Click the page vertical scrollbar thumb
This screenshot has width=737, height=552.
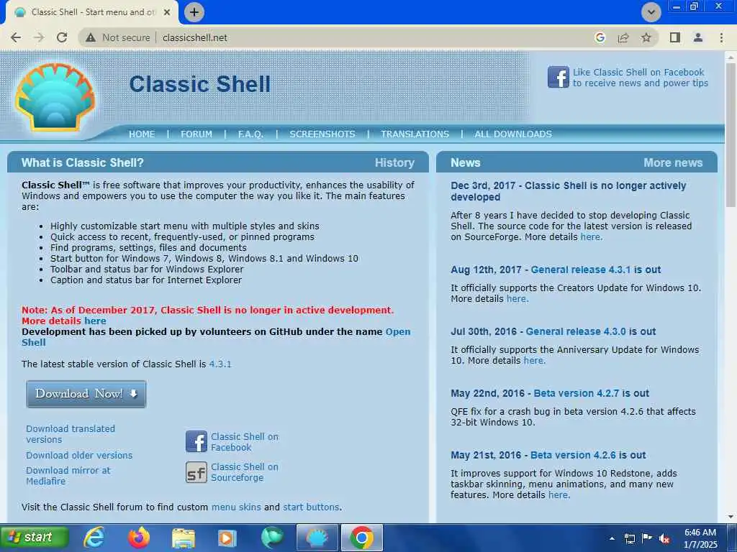click(x=731, y=135)
